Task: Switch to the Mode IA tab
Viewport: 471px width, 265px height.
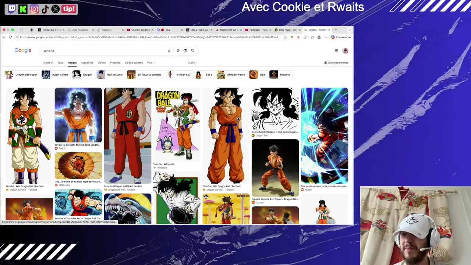Action: (x=48, y=63)
